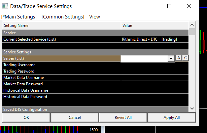This screenshot has width=207, height=133.
Task: Open the Common Settings menu
Action: point(63,17)
